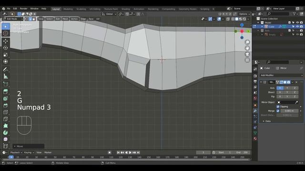The image size is (305, 171).
Task: Toggle the Merge checkbox
Action: coord(278,111)
